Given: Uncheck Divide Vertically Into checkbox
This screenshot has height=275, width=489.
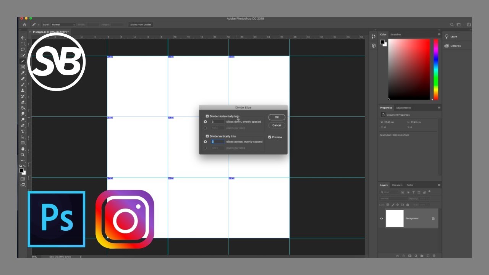Looking at the screenshot, I should pyautogui.click(x=207, y=136).
